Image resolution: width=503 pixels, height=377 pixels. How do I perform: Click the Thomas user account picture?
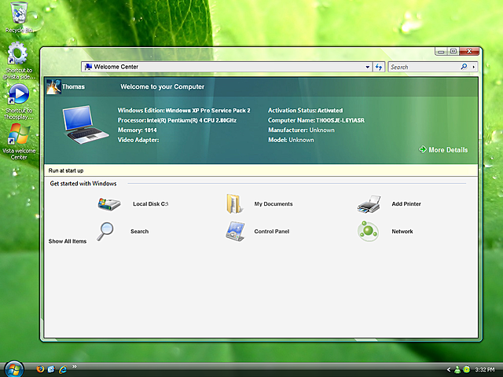coord(53,86)
